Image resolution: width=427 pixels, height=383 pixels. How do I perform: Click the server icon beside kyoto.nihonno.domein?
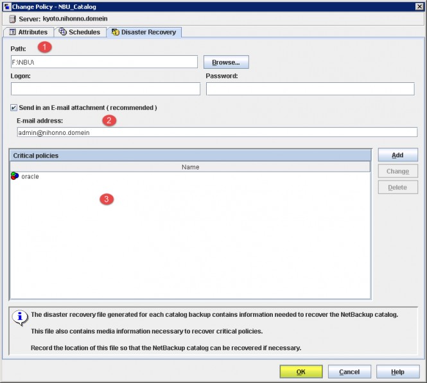pos(12,19)
